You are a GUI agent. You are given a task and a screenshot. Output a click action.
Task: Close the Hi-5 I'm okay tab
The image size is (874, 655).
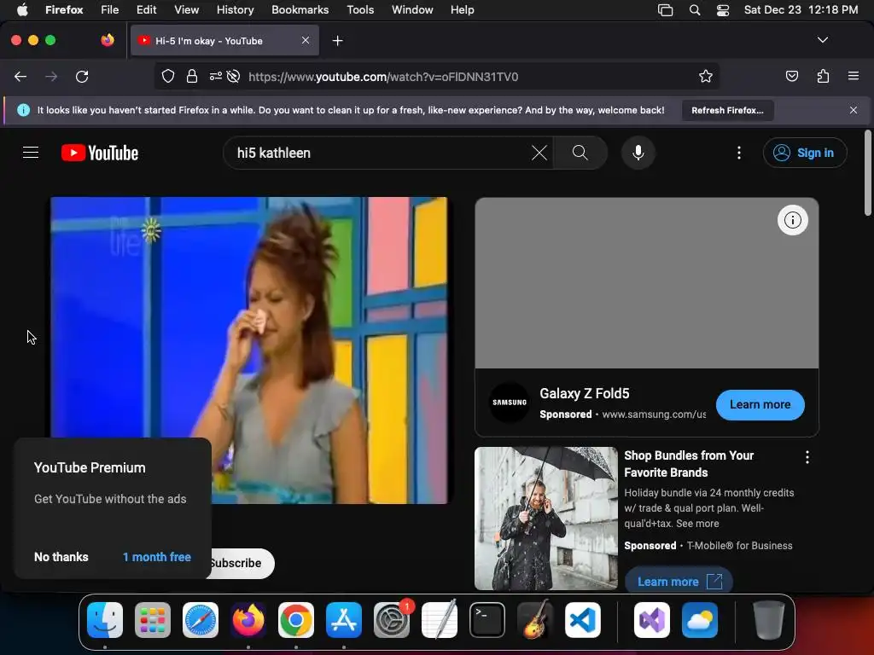pos(306,40)
